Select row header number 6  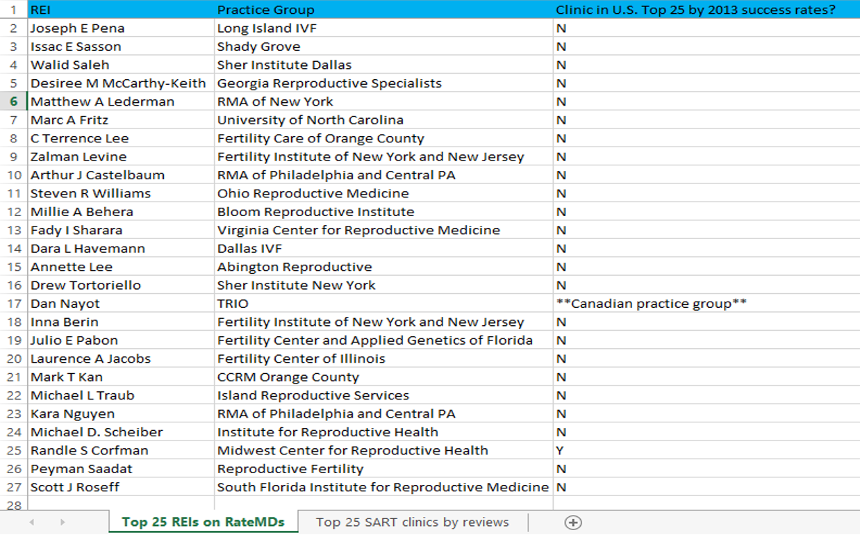(x=14, y=101)
